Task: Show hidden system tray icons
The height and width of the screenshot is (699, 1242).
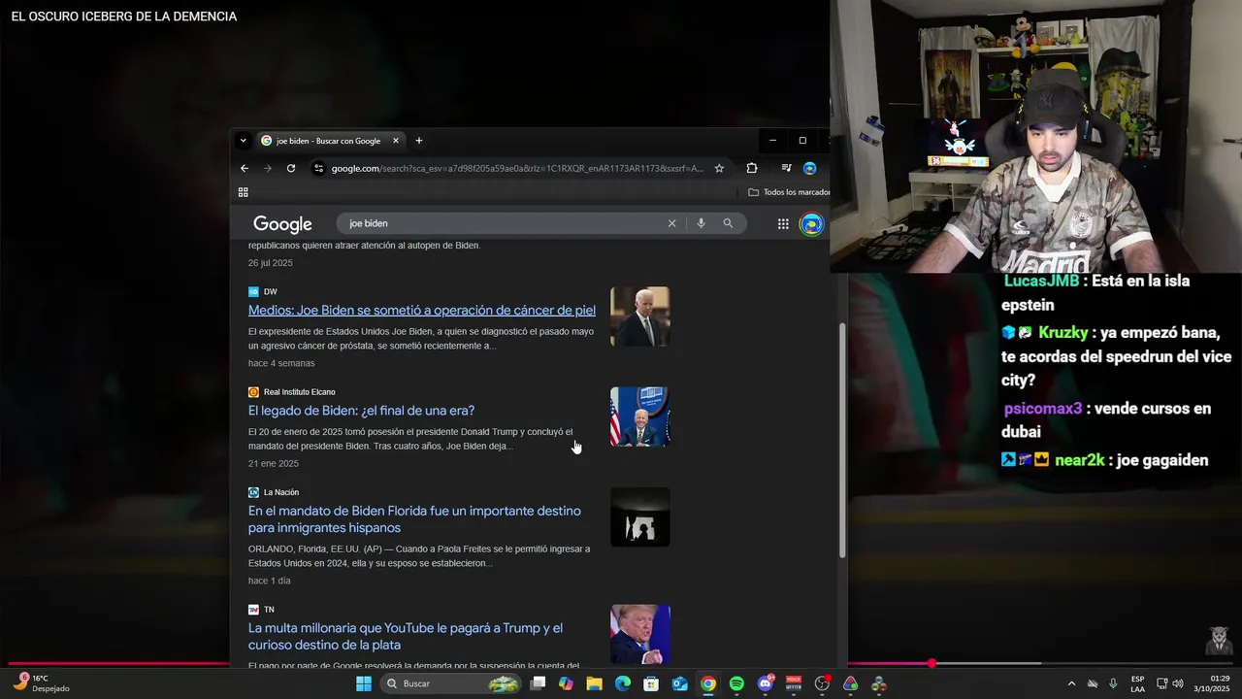Action: [x=1071, y=683]
